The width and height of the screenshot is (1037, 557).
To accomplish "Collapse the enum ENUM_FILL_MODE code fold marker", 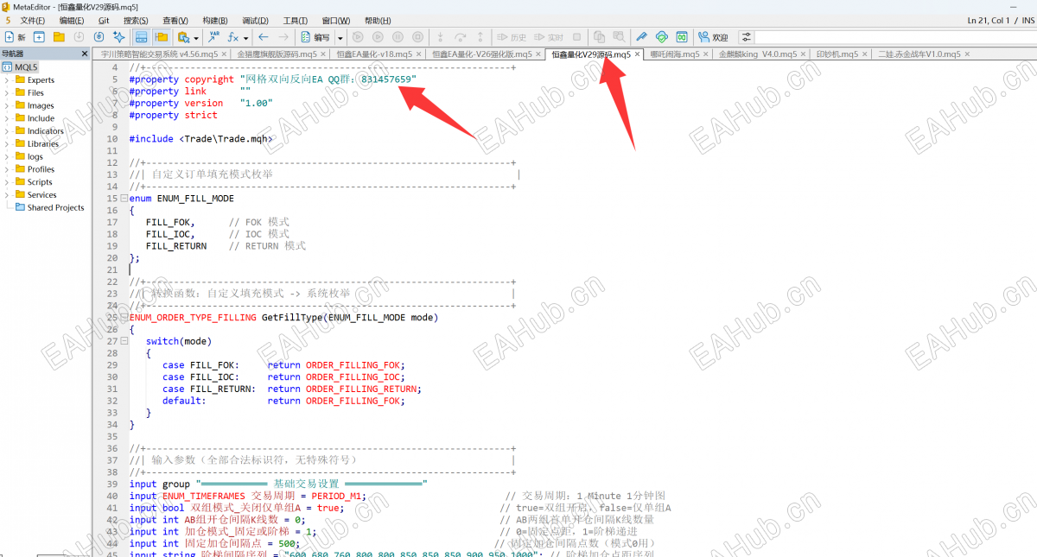I will 124,199.
